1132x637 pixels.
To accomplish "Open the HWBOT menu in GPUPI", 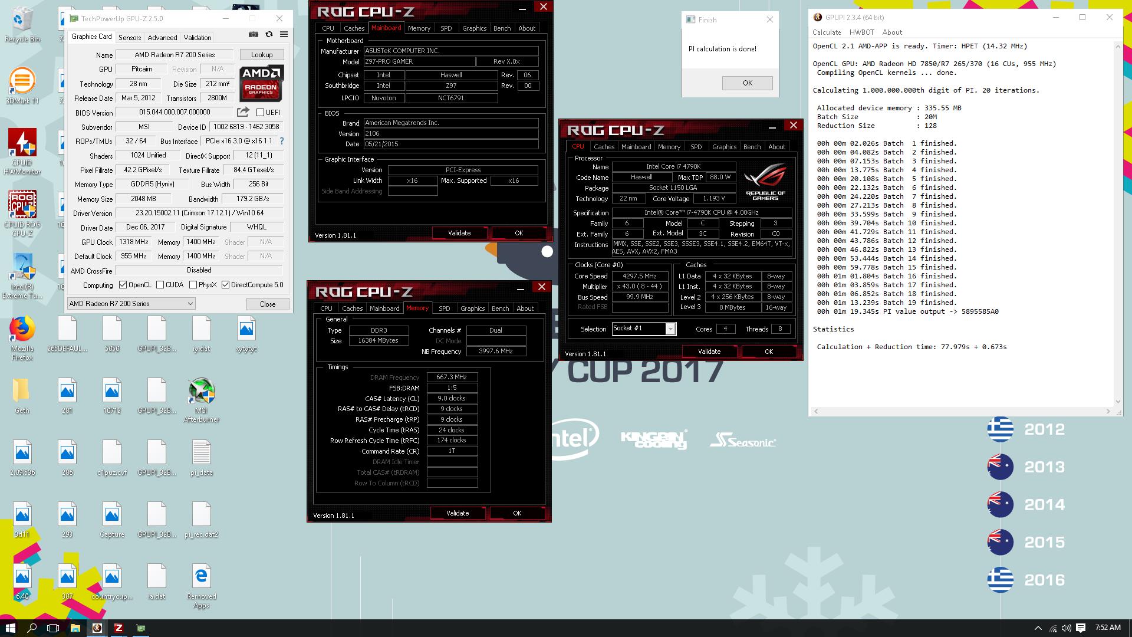I will coord(861,32).
